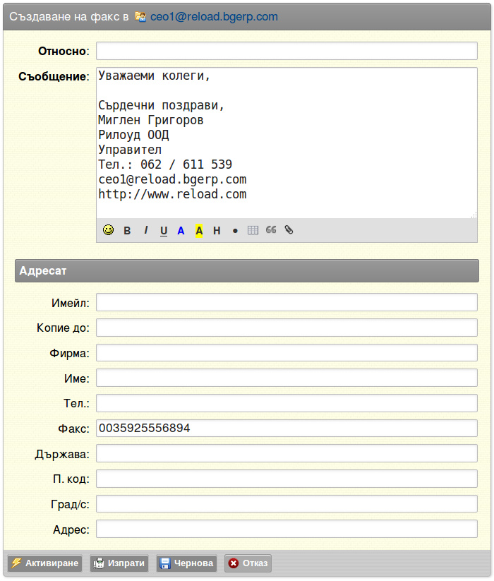Viewport: 494px width, 581px height.
Task: Click the line 'Рилоуд ООД'
Action: 133,136
